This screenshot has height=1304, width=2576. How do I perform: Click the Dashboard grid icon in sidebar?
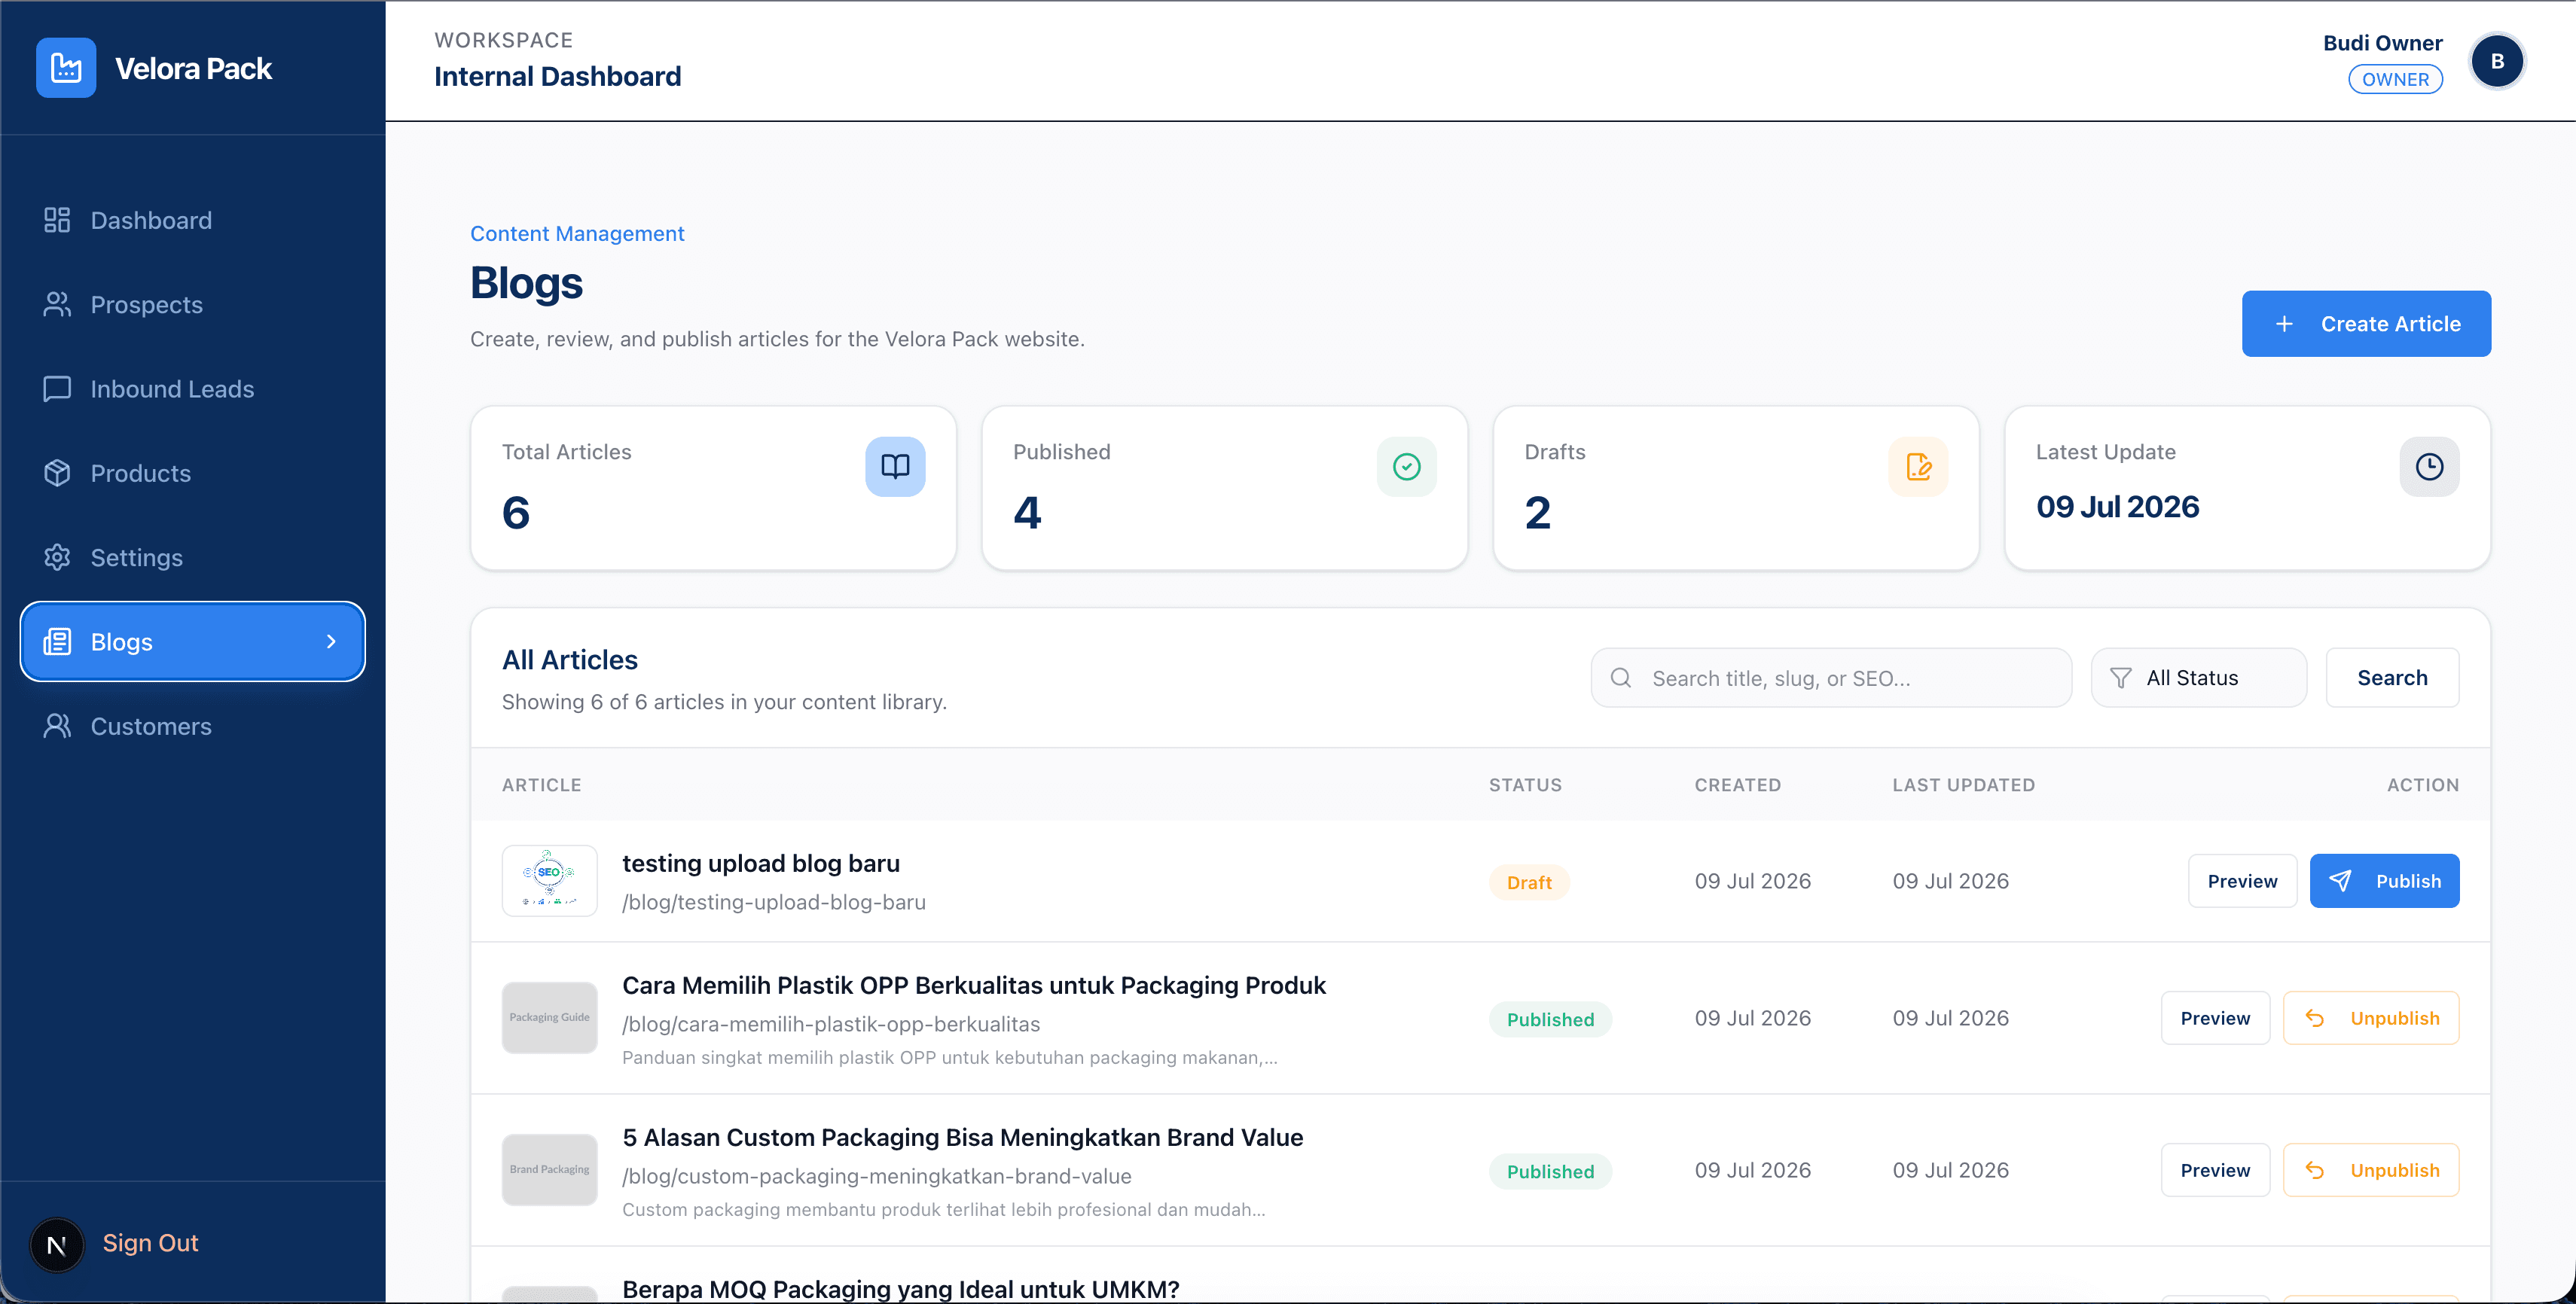coord(57,220)
